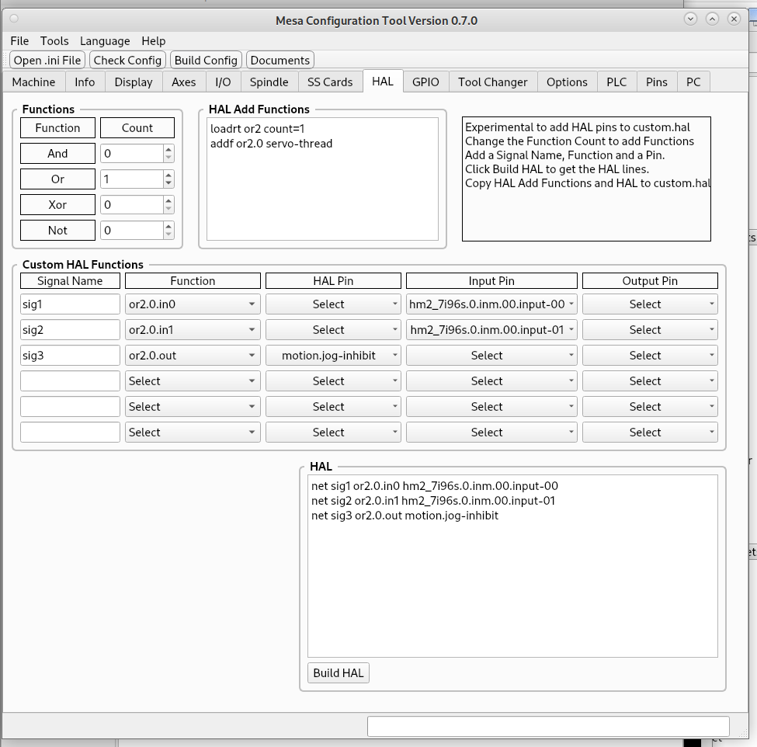Increase the Xor function count

[168, 201]
